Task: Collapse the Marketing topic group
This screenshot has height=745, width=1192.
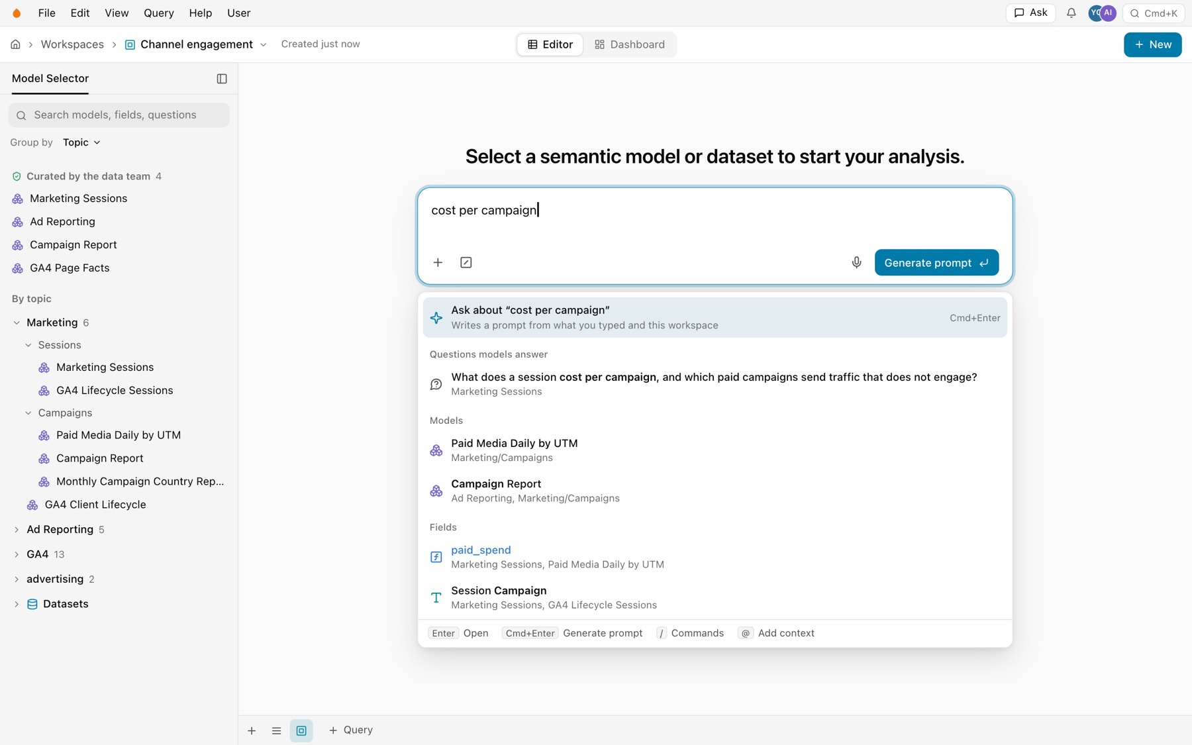Action: [17, 323]
